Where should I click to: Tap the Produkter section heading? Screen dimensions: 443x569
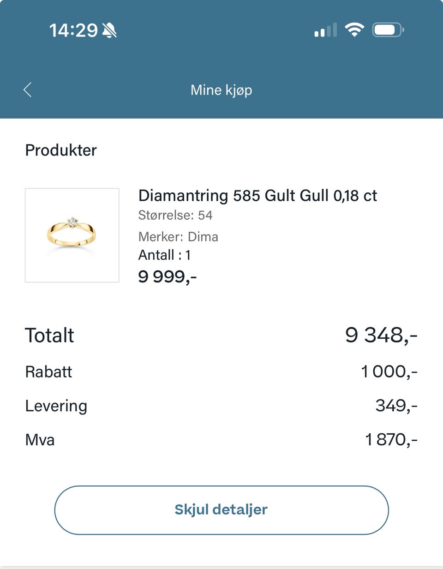coord(61,150)
